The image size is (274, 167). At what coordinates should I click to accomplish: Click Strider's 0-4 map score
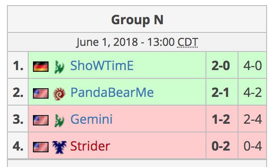pyautogui.click(x=252, y=146)
